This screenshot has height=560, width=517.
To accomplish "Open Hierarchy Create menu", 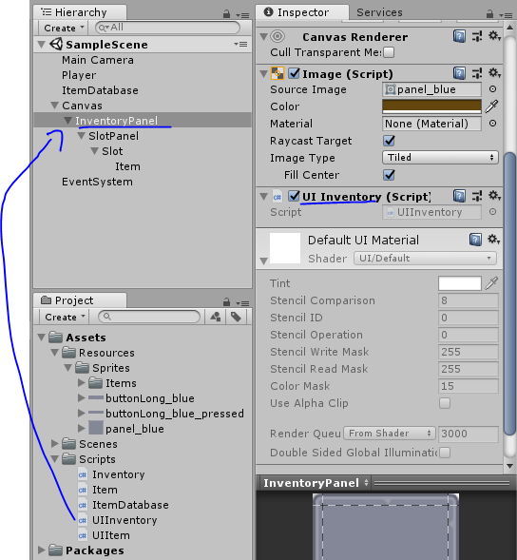I will click(64, 28).
